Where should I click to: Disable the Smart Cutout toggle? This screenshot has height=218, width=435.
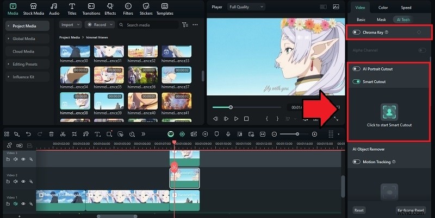[x=356, y=81]
